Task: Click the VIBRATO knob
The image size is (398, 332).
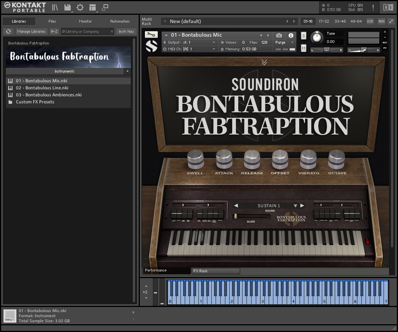Action: (308, 159)
